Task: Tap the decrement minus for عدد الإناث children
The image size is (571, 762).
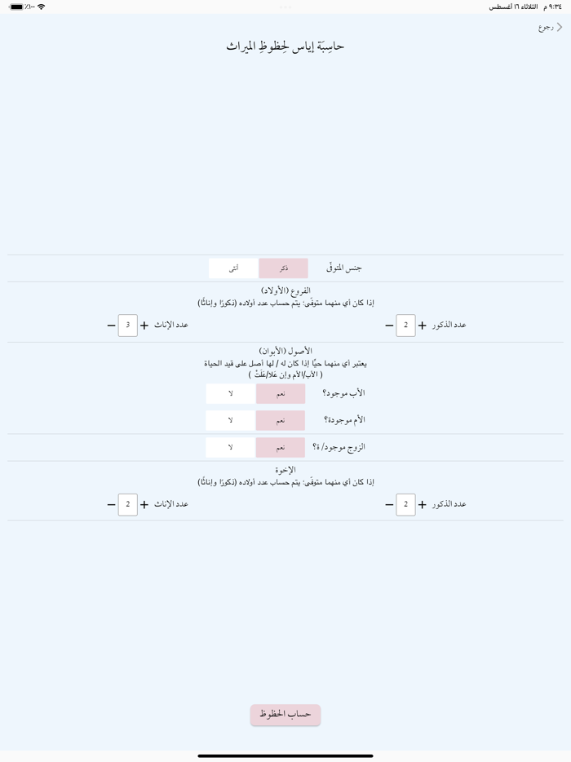Action: point(109,325)
